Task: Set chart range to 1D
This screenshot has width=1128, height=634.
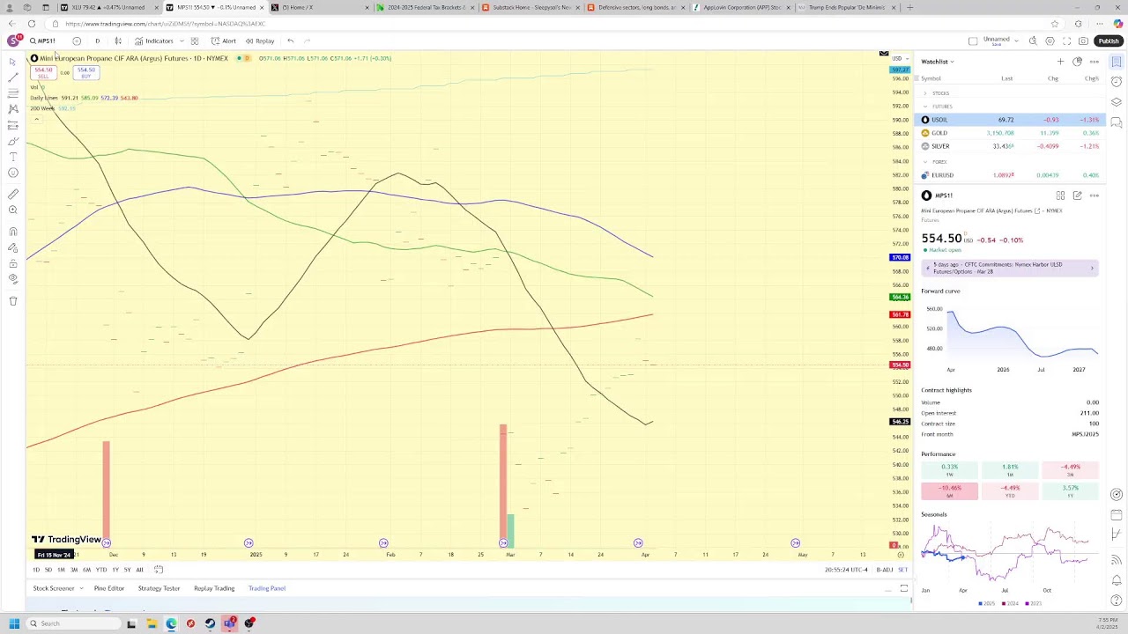Action: click(36, 570)
